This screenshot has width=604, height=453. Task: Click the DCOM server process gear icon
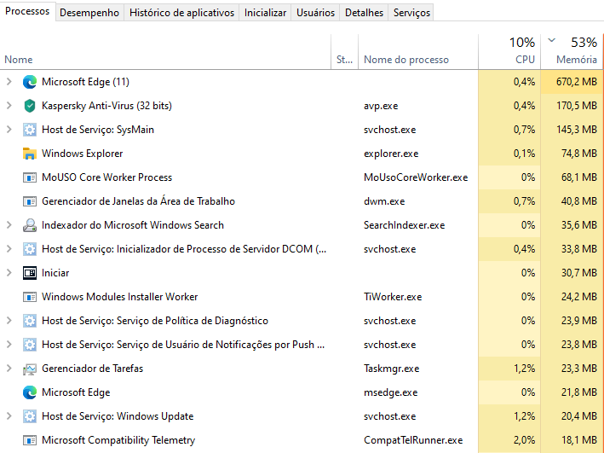coord(30,249)
